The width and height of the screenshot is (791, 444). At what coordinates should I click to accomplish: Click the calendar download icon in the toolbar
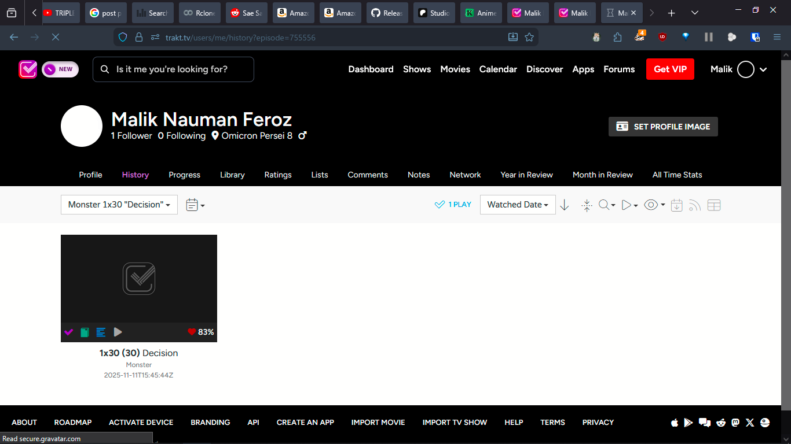tap(676, 205)
